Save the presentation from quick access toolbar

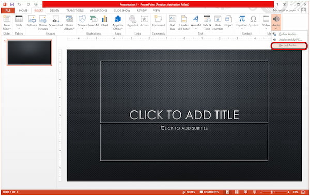[12, 4]
